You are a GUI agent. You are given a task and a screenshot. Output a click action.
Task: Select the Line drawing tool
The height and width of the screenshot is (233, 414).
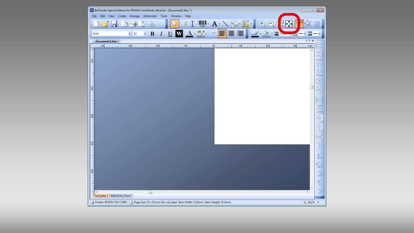click(x=225, y=24)
